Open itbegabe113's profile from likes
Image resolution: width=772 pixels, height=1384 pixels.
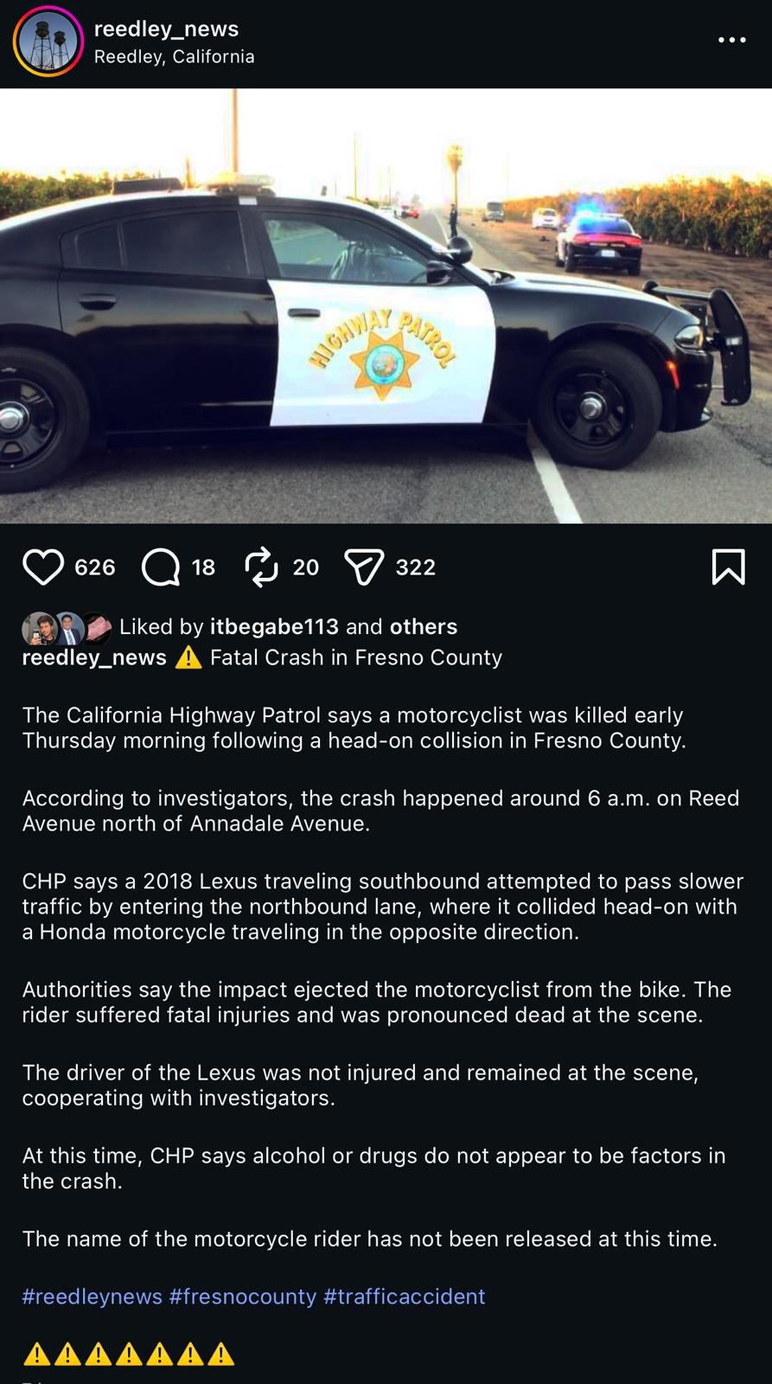click(274, 626)
